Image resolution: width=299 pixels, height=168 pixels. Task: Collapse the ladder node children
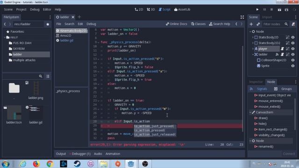coord(253,55)
